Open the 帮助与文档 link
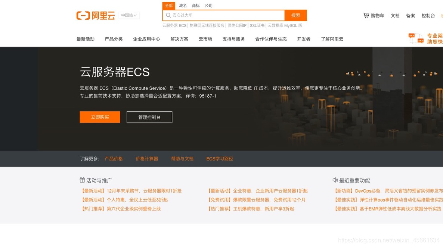The height and width of the screenshot is (247, 443). point(182,159)
